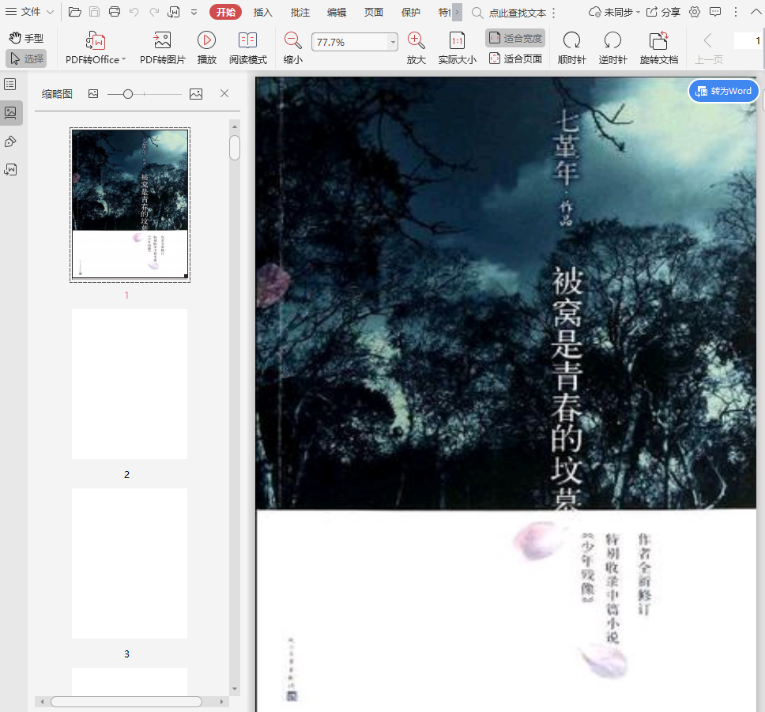Switch to the 批注 tab
This screenshot has width=765, height=712.
tap(300, 12)
